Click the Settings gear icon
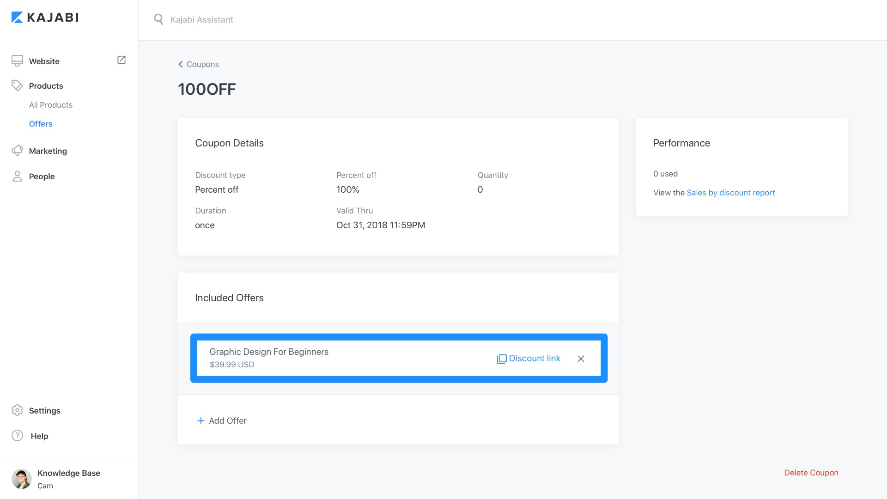Screen dimensions: 887x499 [x=17, y=410]
